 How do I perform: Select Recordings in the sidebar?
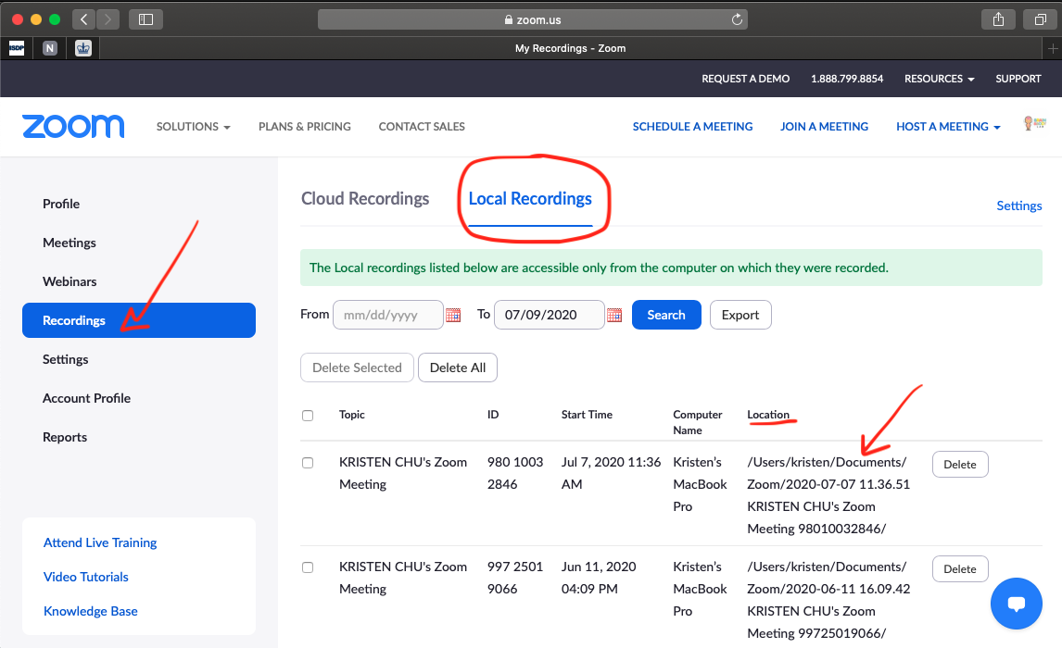pyautogui.click(x=139, y=320)
